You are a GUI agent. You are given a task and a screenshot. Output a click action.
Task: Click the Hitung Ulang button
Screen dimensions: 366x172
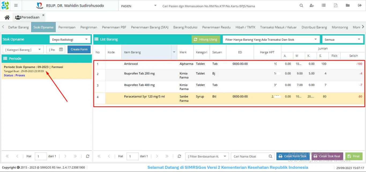[206, 39]
